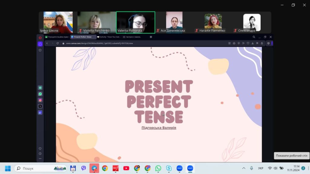Screen dimensions: 310x174
Task: Click the microphone icon in the system tray
Action: (252, 168)
